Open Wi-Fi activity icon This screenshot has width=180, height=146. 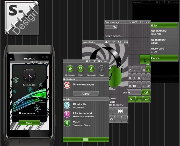[x=67, y=123]
